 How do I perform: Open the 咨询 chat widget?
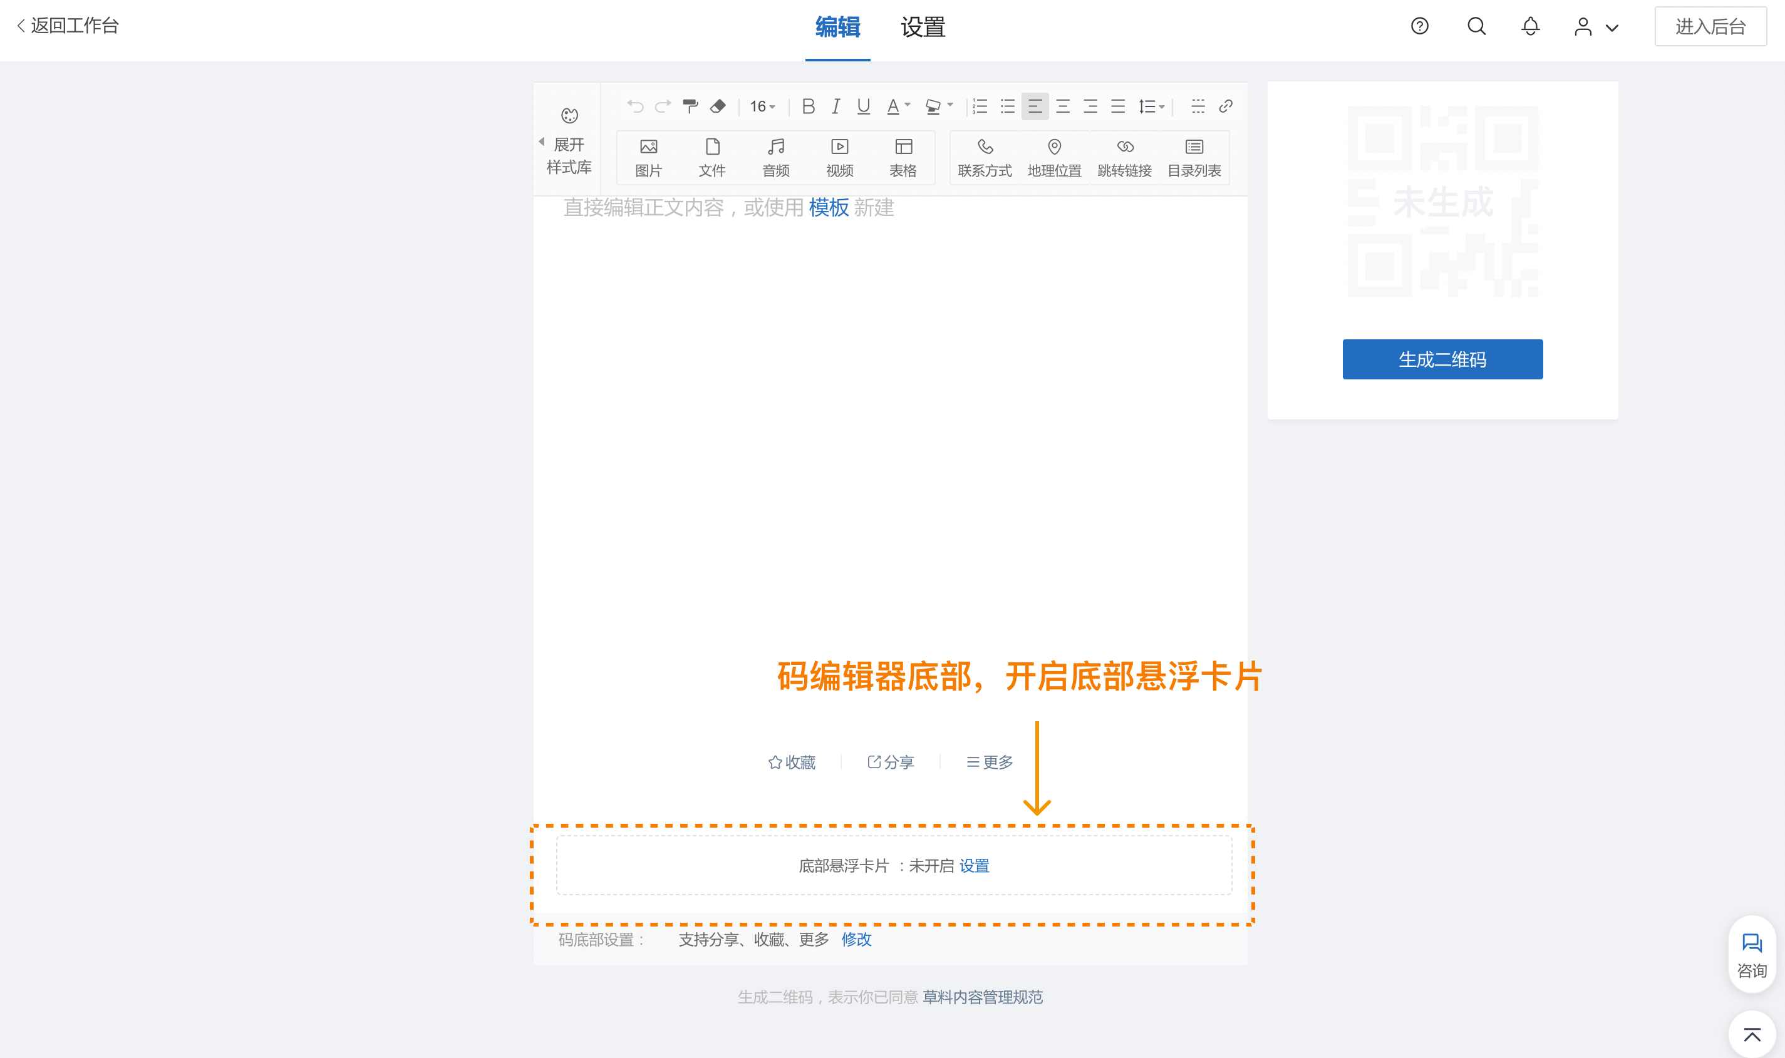[x=1751, y=954]
